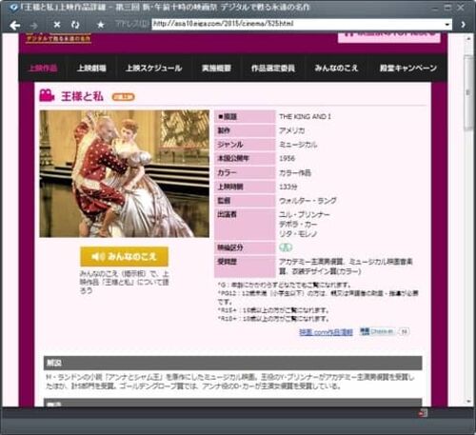Reload the page with the refresh icon

[75, 25]
